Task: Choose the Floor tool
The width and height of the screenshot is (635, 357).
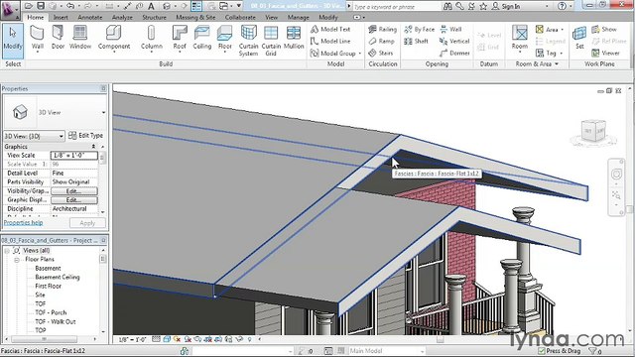Action: tap(225, 38)
